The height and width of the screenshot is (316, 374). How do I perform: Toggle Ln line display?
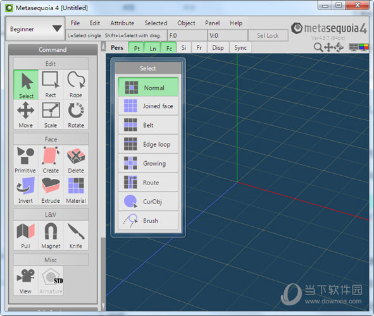coord(153,47)
